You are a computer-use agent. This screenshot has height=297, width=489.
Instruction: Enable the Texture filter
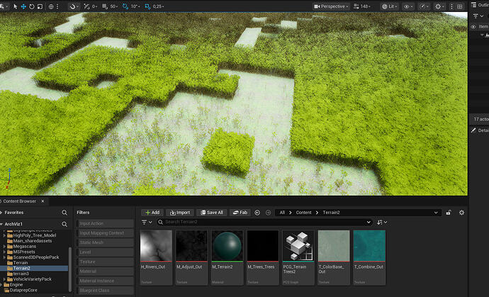(x=105, y=262)
